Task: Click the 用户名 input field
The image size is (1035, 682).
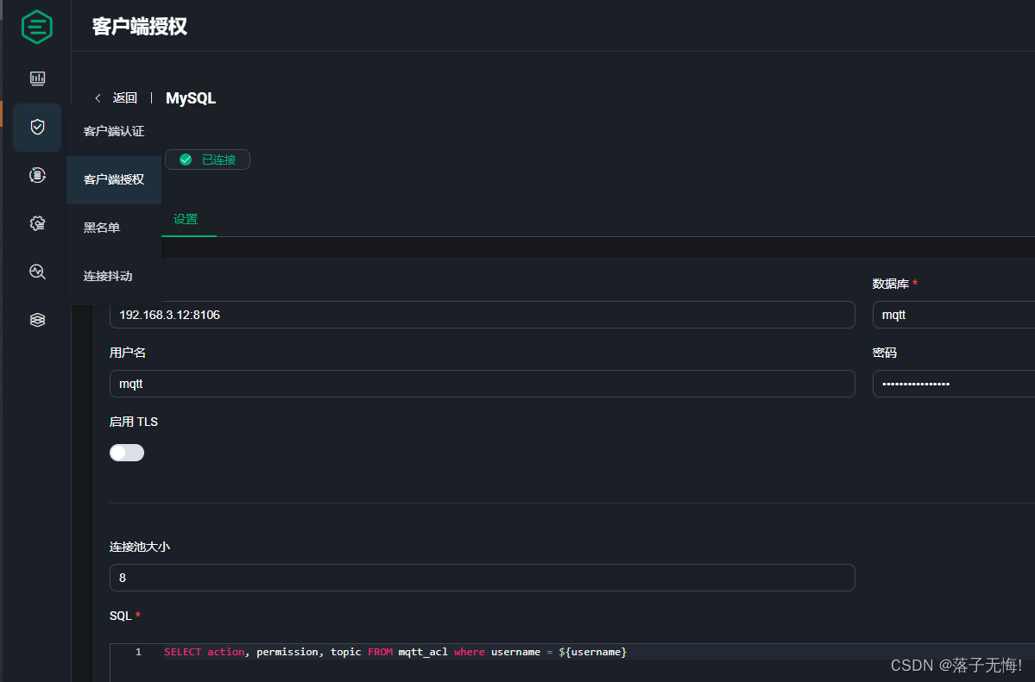Action: pyautogui.click(x=482, y=384)
